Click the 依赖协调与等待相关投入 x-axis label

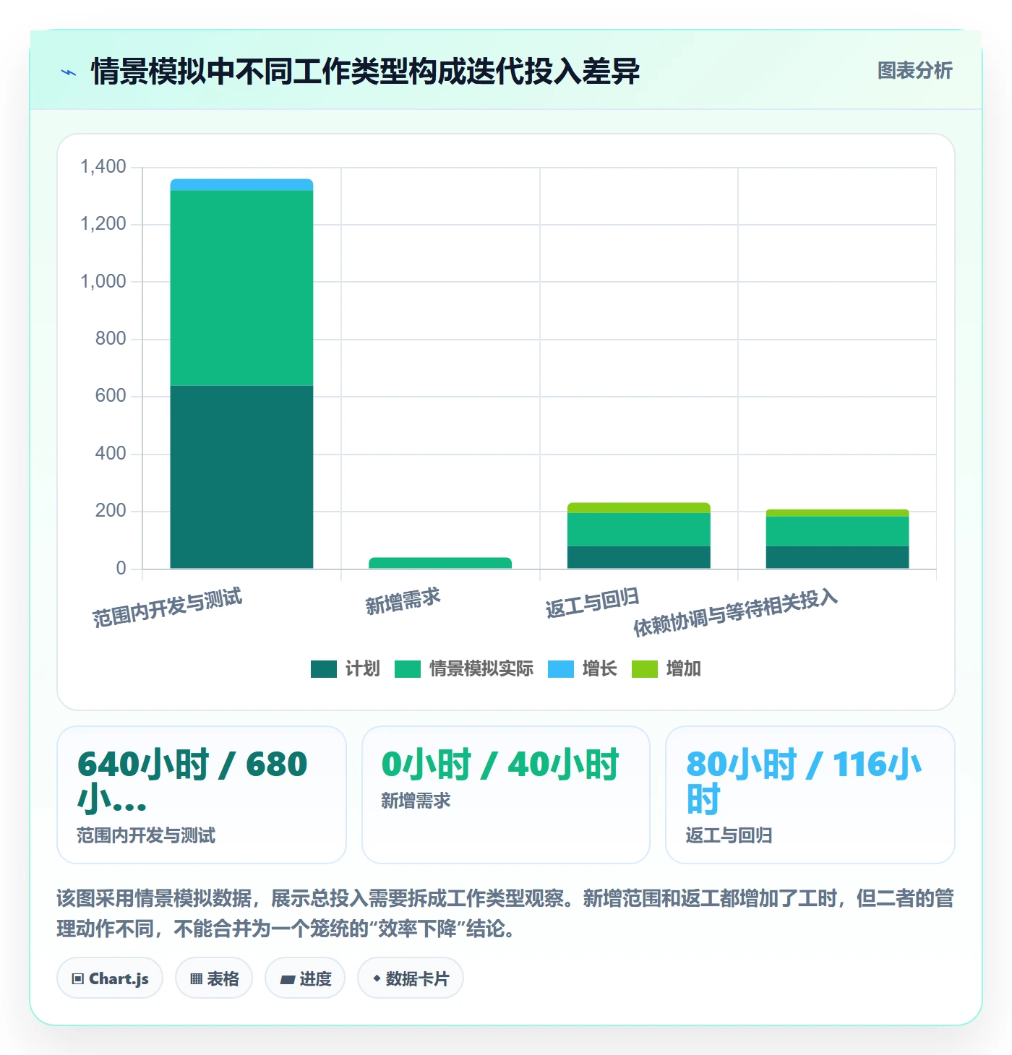(735, 613)
